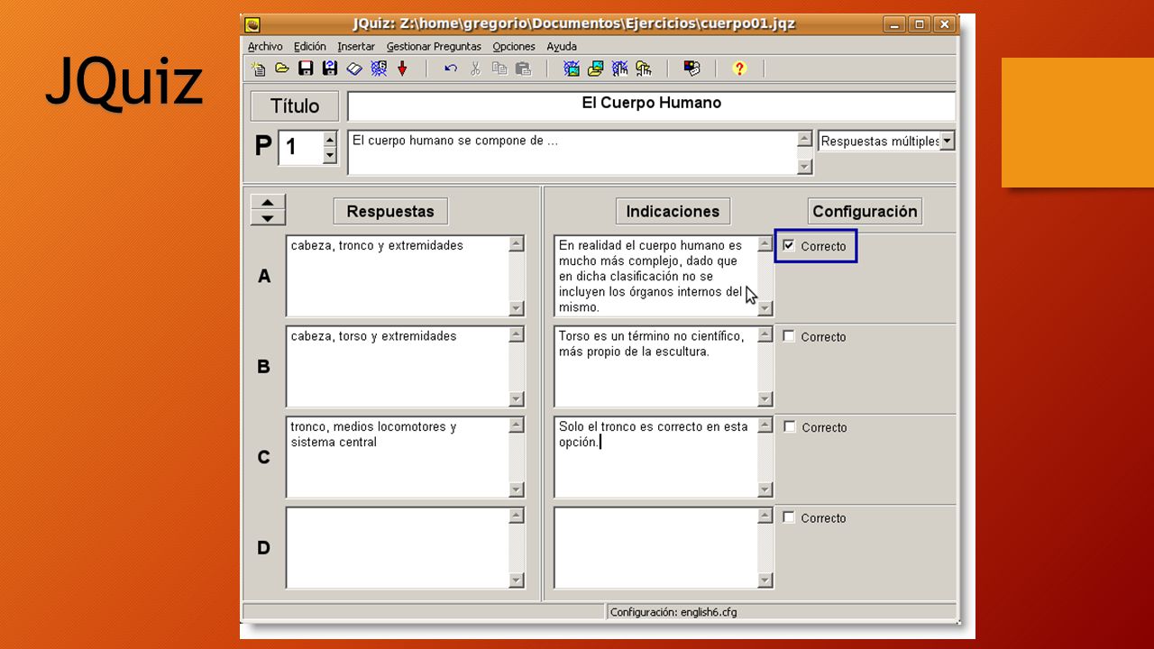Click scroll up arrow in answer A feedback box
This screenshot has width=1154, height=649.
(765, 243)
